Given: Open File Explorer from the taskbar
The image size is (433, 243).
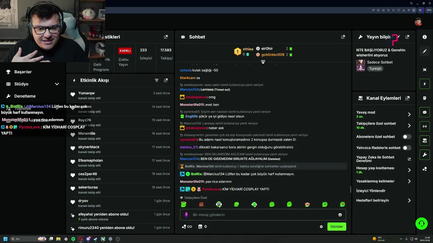Looking at the screenshot, I should point(58,239).
